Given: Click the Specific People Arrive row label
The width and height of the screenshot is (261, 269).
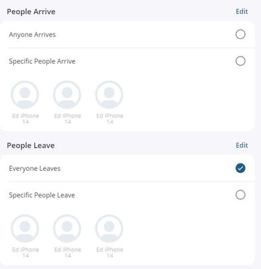Looking at the screenshot, I should [42, 61].
